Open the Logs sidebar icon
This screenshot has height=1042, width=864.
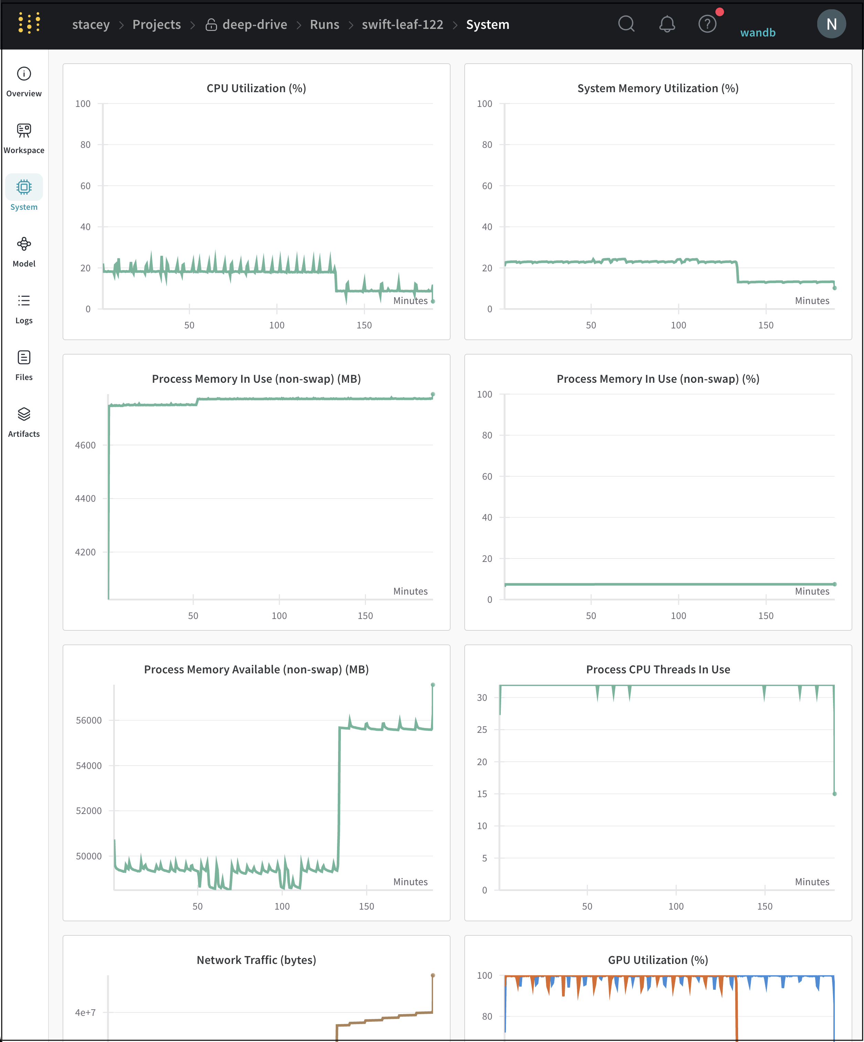tap(24, 301)
